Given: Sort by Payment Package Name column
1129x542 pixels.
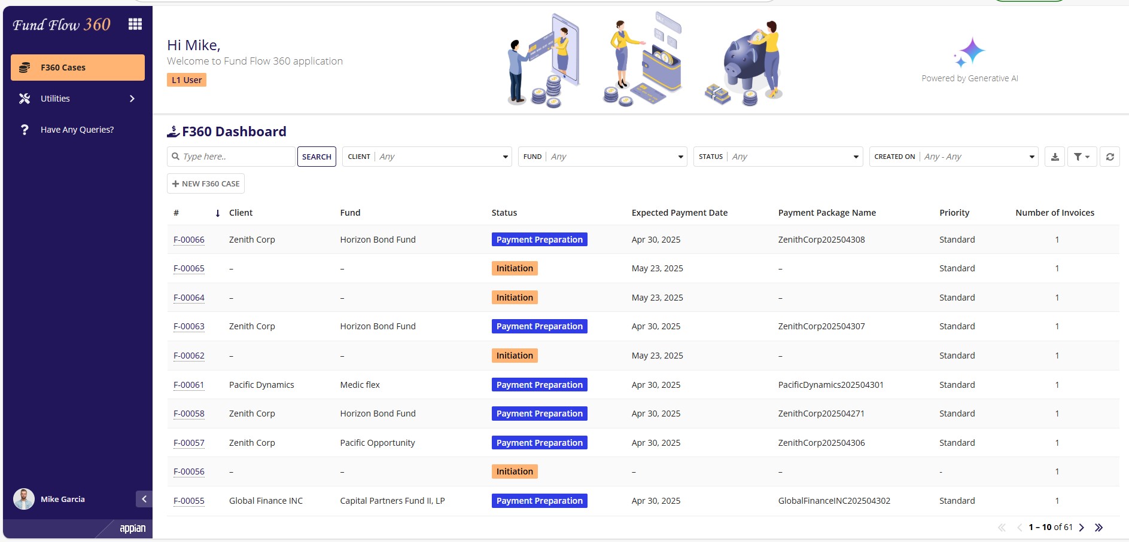Looking at the screenshot, I should (827, 213).
